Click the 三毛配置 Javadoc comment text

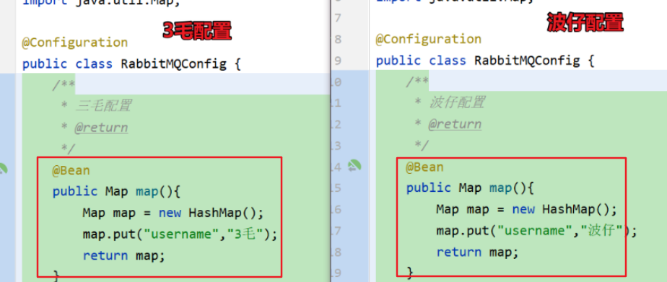(103, 106)
